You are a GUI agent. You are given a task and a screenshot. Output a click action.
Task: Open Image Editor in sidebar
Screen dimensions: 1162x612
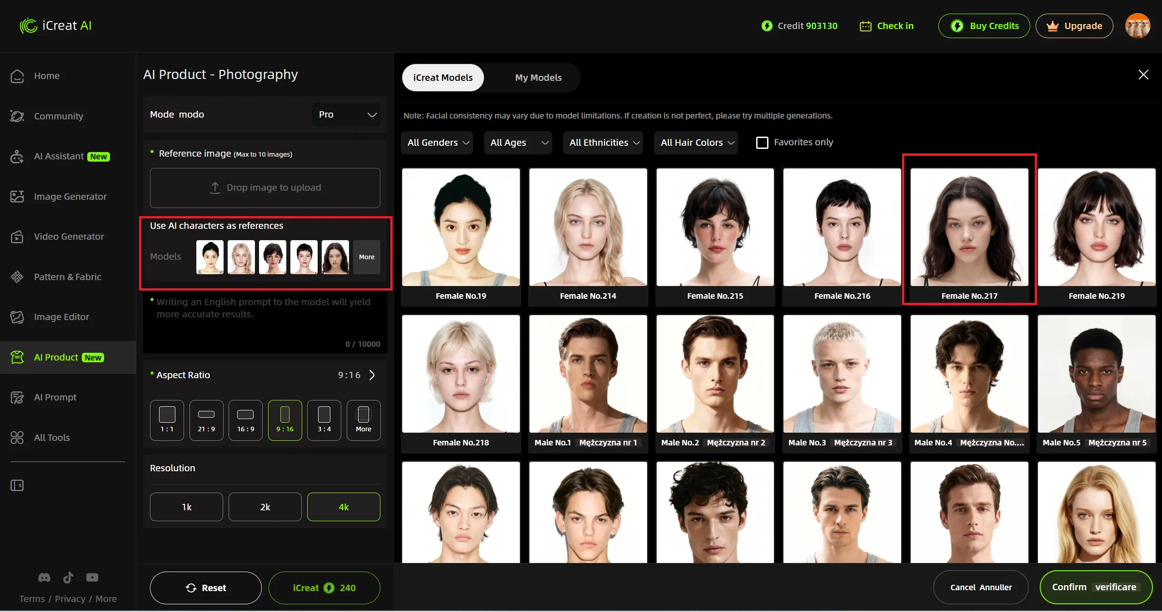[x=50, y=317]
